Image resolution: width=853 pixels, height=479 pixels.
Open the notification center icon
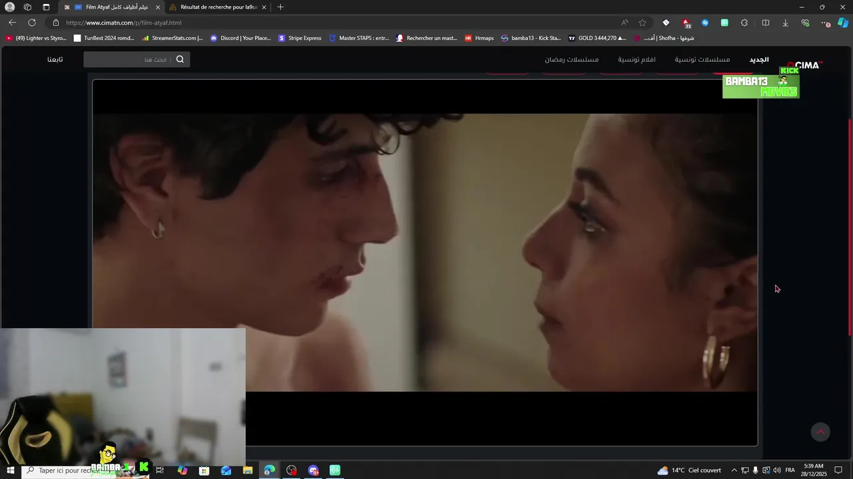pyautogui.click(x=838, y=470)
